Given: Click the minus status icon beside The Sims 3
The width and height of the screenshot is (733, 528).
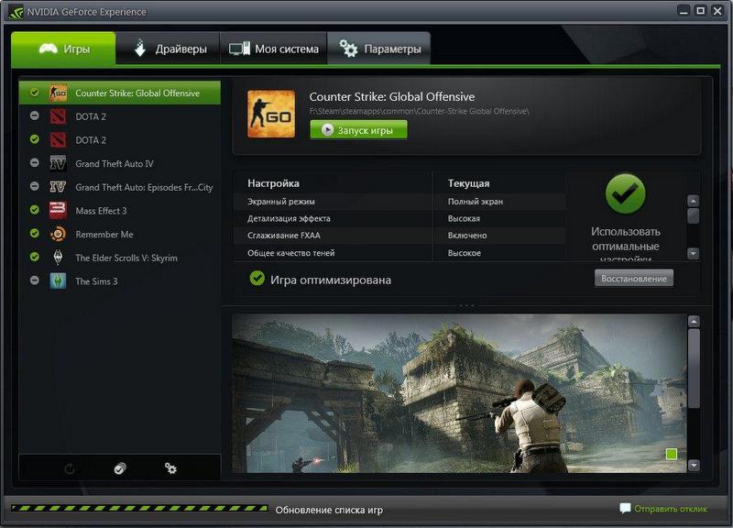Looking at the screenshot, I should click(x=35, y=280).
